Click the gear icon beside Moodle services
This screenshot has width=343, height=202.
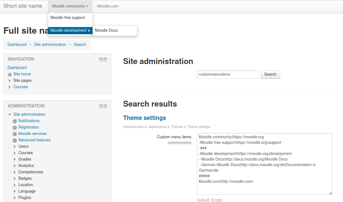pyautogui.click(x=15, y=134)
